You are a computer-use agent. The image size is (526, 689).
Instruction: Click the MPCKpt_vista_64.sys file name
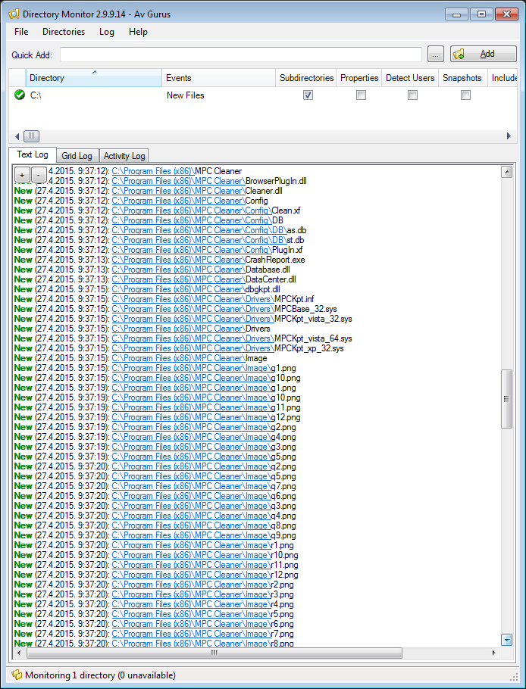[313, 338]
